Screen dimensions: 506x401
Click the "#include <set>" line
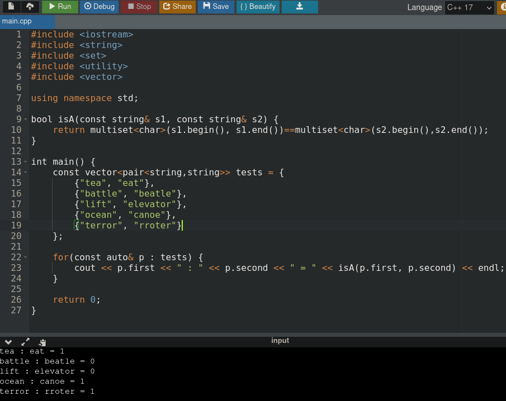(69, 56)
